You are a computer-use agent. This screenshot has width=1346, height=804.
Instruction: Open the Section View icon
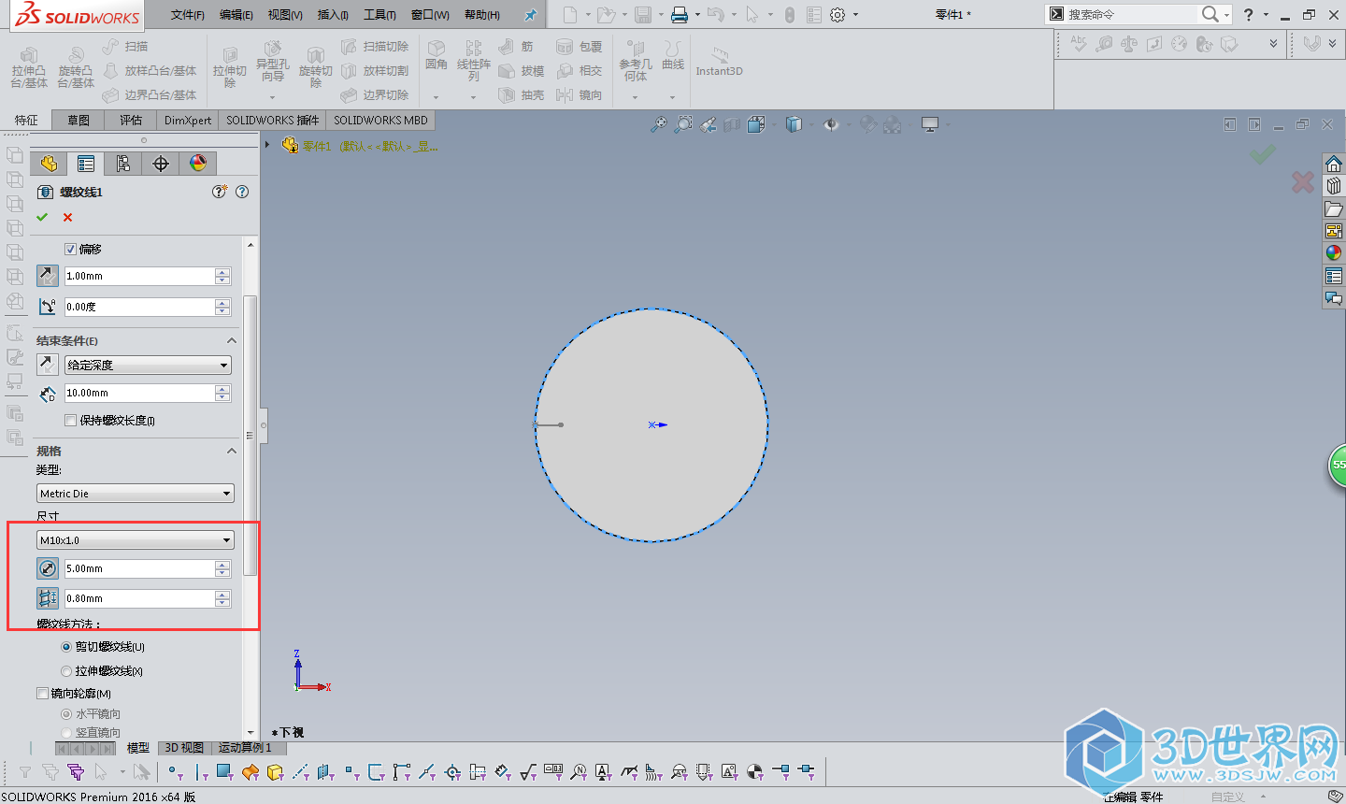(732, 124)
